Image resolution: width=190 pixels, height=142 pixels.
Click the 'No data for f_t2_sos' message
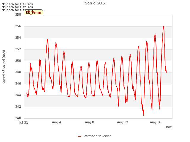point(17,7)
